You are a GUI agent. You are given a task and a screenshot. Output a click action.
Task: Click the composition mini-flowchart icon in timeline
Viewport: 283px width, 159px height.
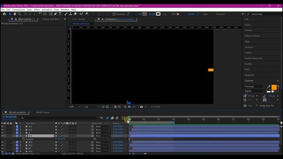[x=101, y=118]
